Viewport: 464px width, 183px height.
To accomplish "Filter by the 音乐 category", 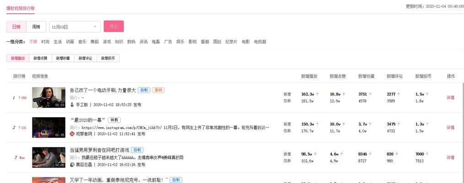I will tap(82, 42).
